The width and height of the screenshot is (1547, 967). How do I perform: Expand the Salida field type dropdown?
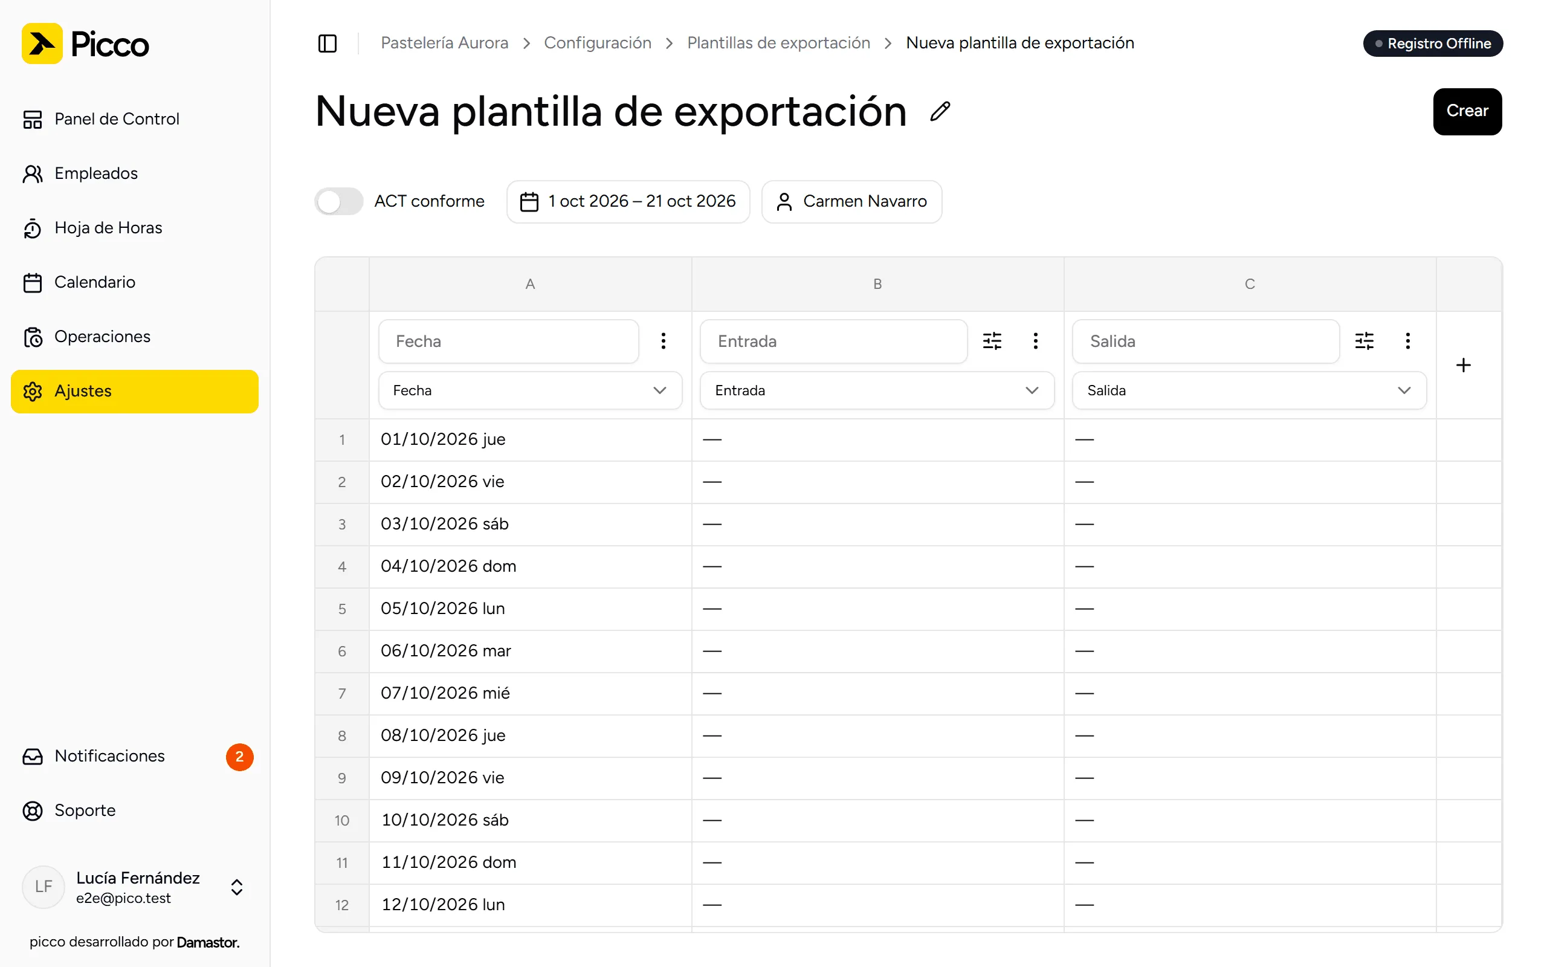coord(1249,390)
